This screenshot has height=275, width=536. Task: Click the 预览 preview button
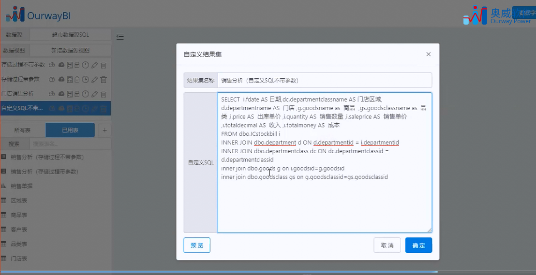[197, 246]
